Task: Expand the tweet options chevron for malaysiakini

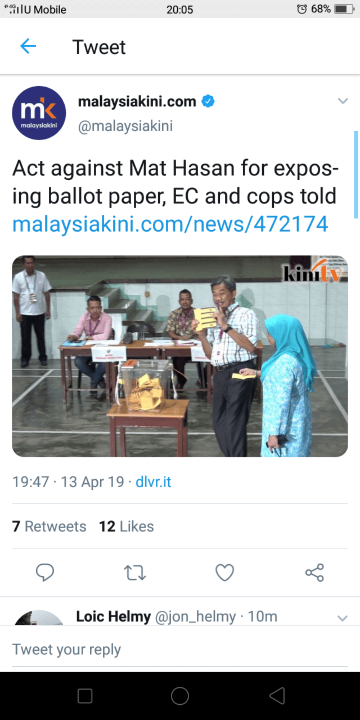Action: coord(343,101)
